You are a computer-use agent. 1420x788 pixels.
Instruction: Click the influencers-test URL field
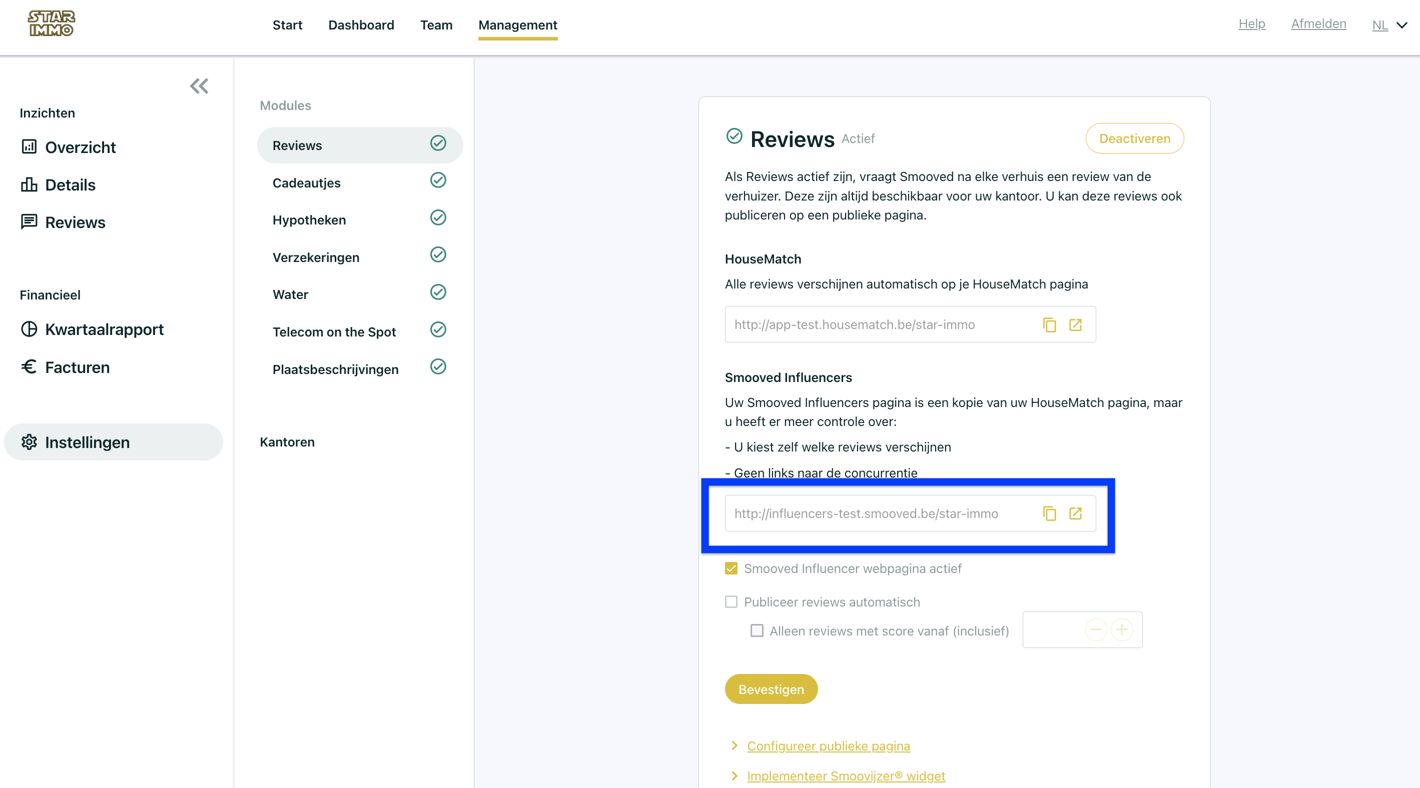(910, 514)
